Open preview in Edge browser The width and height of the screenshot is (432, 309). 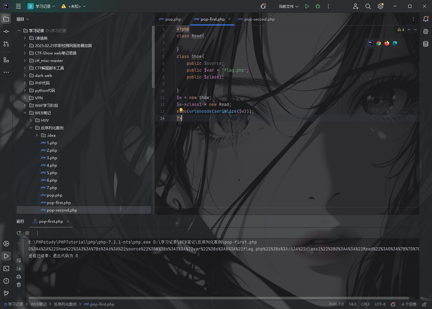[395, 43]
